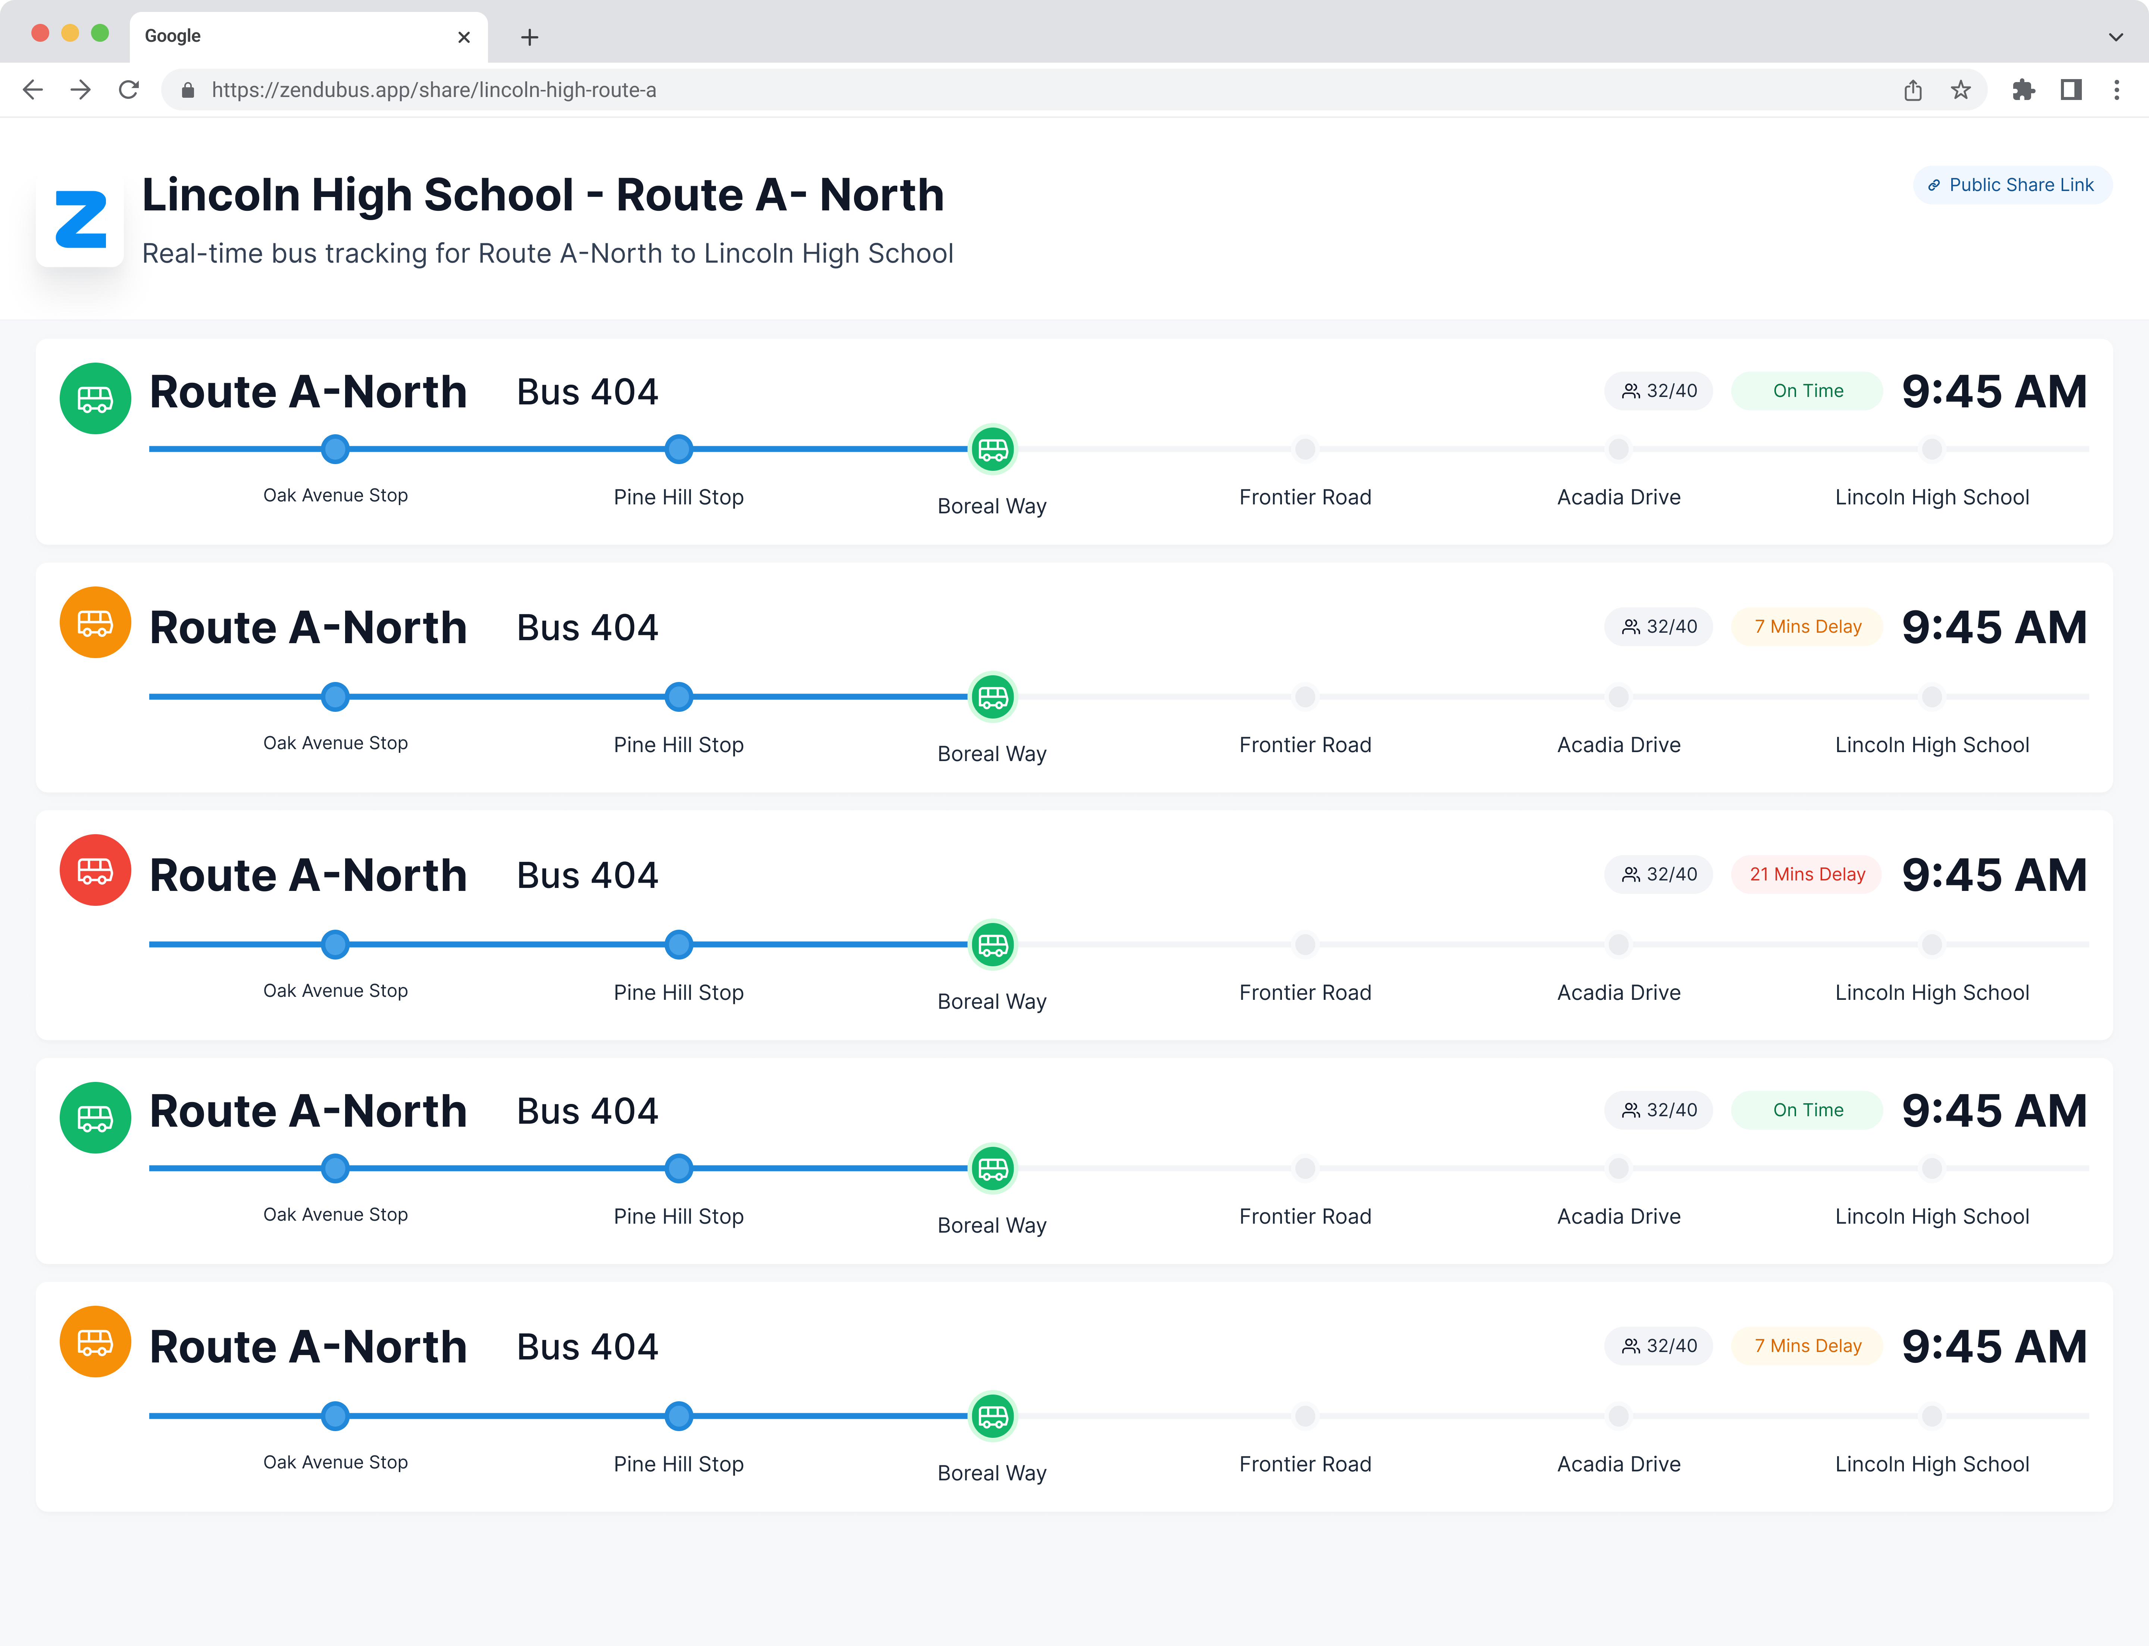Click 9:45 AM arrival time in the top card
2149x1646 pixels.
(1994, 391)
